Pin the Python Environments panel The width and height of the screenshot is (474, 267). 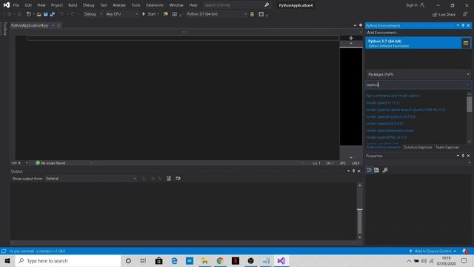[463, 25]
